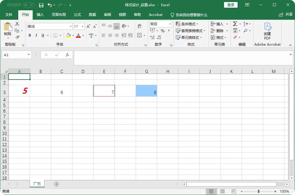This screenshot has height=195, width=295.
Task: Click the Undo arrow icon
Action: [50, 5]
